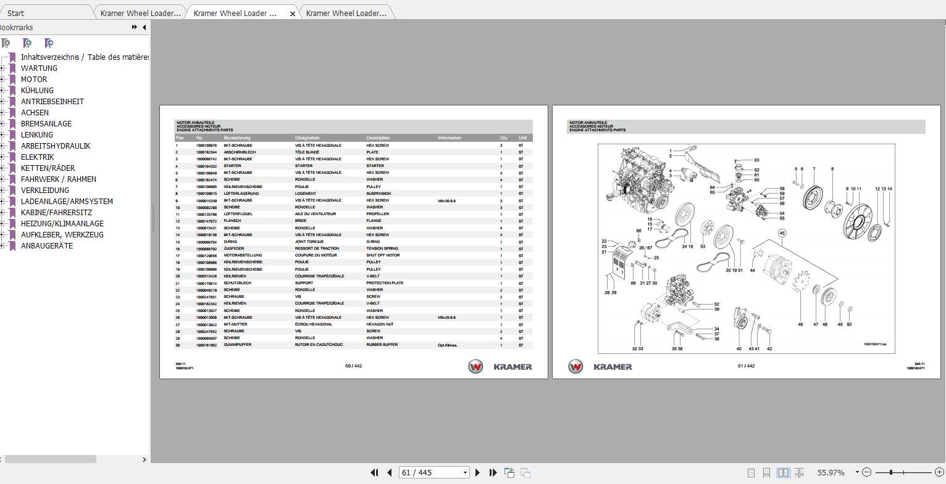
Task: Expand the ANTRIEBSEINHEIT bookmark
Action: coord(2,102)
